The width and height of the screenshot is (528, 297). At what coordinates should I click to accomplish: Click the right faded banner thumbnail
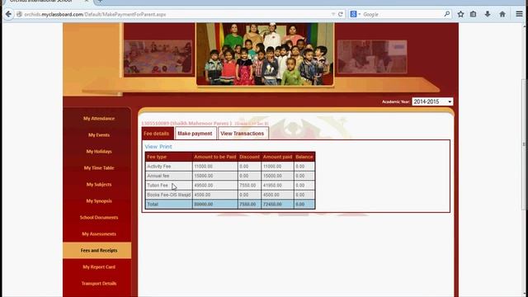pos(372,57)
